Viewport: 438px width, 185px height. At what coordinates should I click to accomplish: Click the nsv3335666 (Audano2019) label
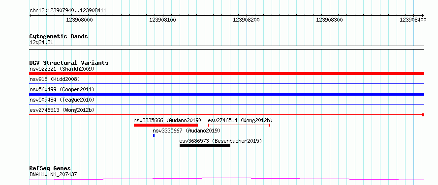(x=167, y=120)
